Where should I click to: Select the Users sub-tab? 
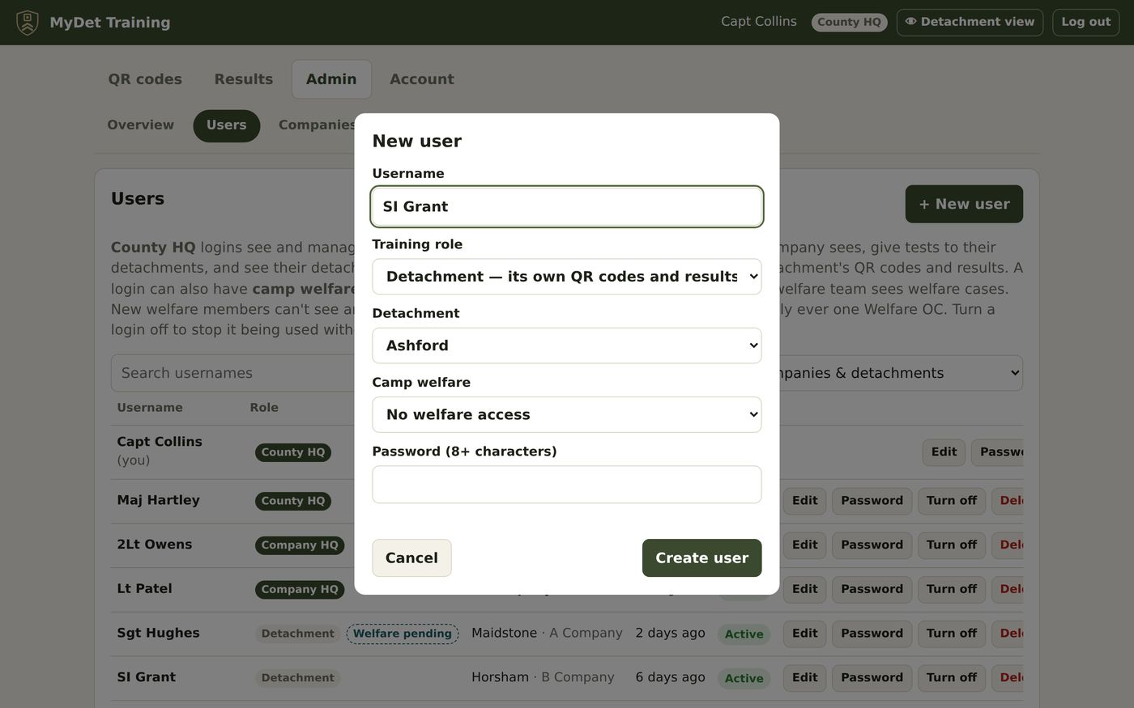(227, 125)
